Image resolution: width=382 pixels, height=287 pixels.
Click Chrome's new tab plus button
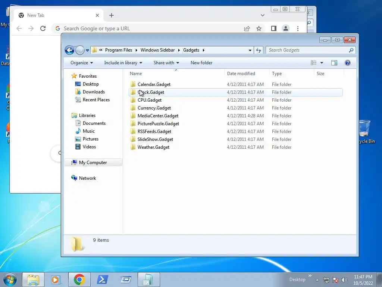(x=111, y=15)
